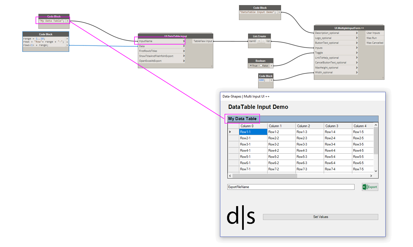Click the row selector arrow beside Row1-1

pyautogui.click(x=230, y=132)
